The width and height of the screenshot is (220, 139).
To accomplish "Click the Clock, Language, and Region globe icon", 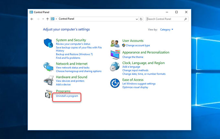I will [x=115, y=67].
